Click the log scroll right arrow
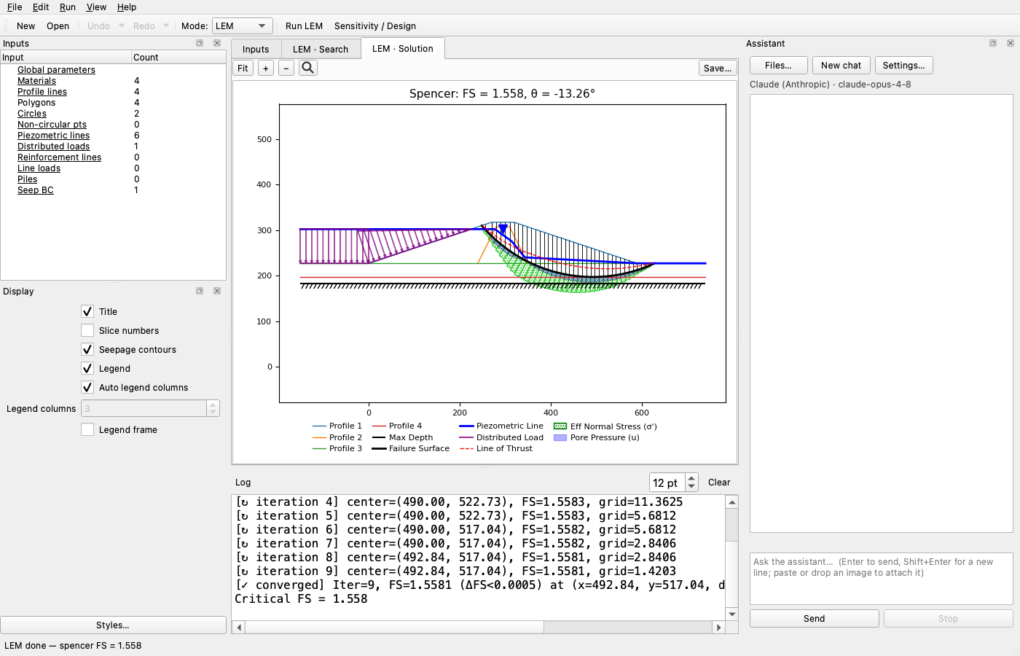 718,627
